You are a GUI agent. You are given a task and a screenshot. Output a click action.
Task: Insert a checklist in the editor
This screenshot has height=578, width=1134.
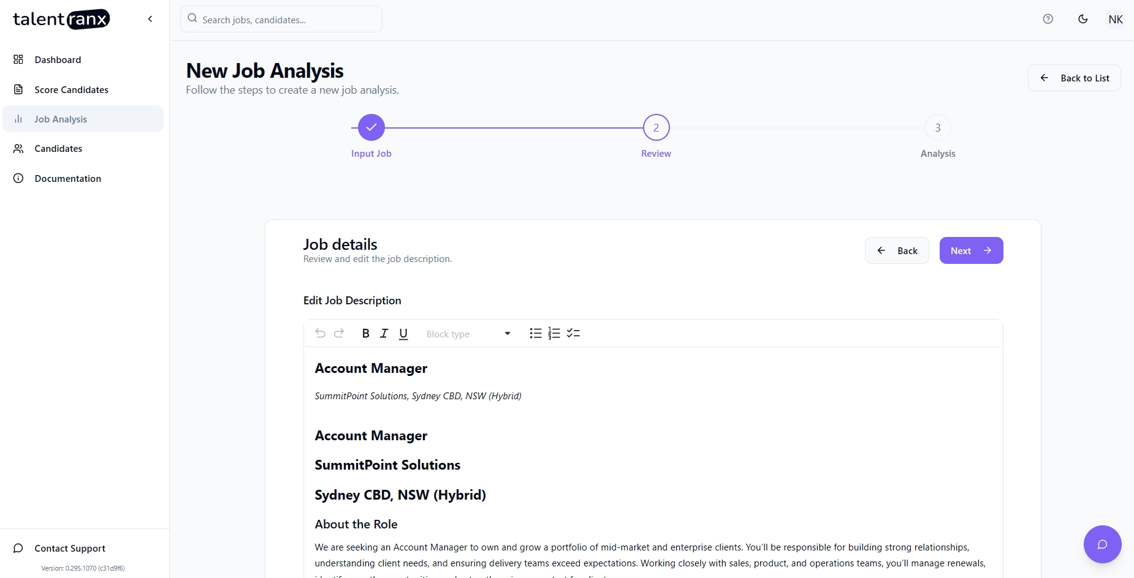(x=573, y=333)
